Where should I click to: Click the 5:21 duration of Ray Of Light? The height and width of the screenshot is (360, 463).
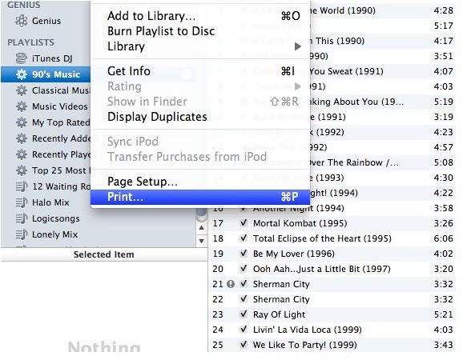point(443,314)
